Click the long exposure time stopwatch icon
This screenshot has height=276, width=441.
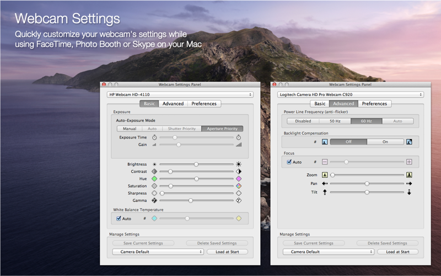pyautogui.click(x=239, y=137)
